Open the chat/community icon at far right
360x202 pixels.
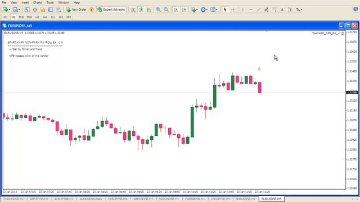pos(355,10)
